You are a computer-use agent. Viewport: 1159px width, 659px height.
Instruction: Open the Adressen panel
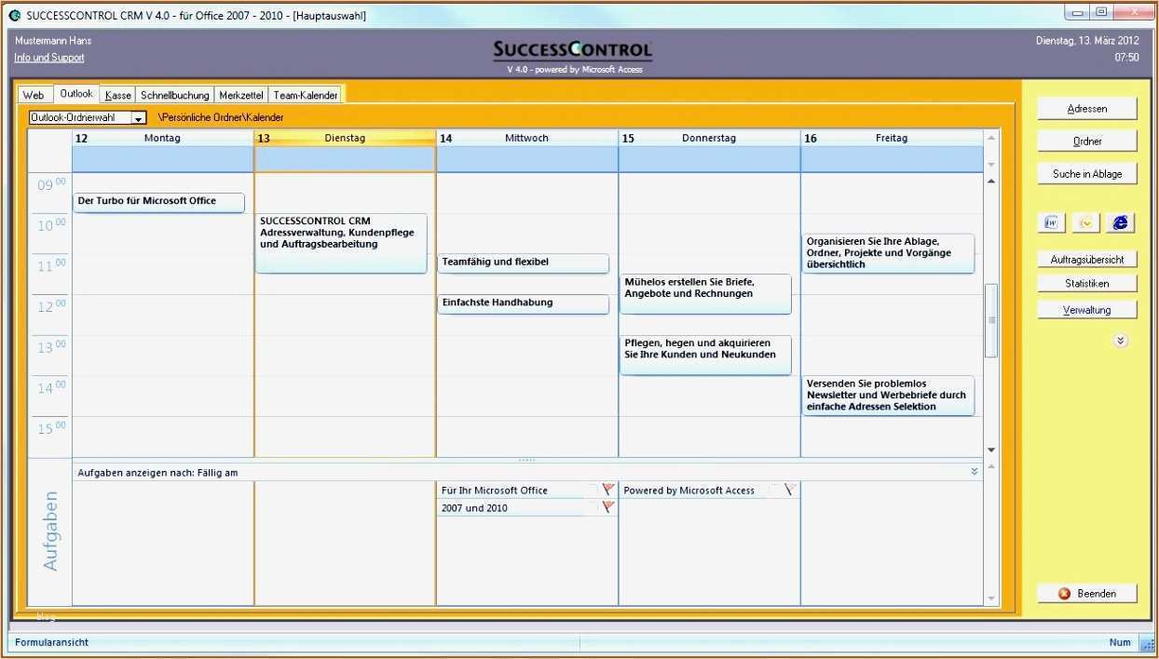pos(1087,107)
